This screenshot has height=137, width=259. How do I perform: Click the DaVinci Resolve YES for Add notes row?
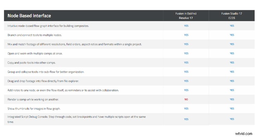pyautogui.click(x=186, y=90)
